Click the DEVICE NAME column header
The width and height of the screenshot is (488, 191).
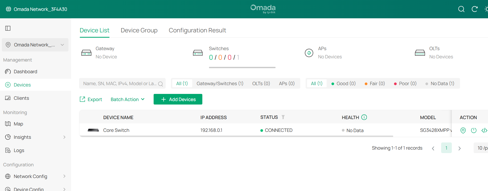point(118,118)
